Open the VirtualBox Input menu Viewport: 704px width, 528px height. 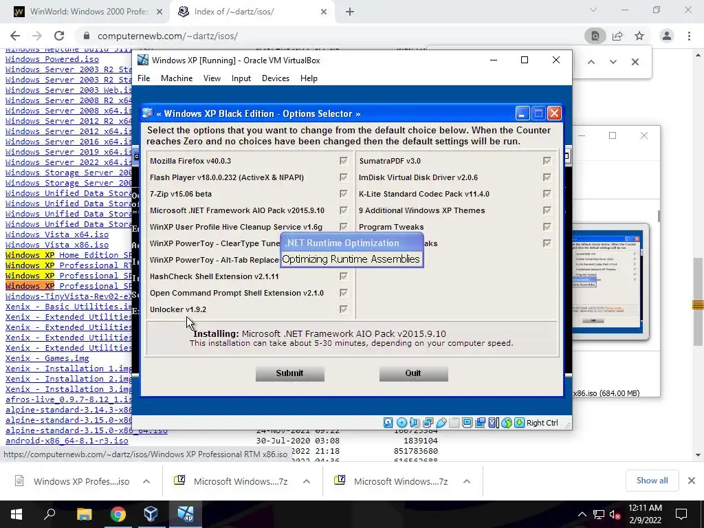tap(241, 78)
